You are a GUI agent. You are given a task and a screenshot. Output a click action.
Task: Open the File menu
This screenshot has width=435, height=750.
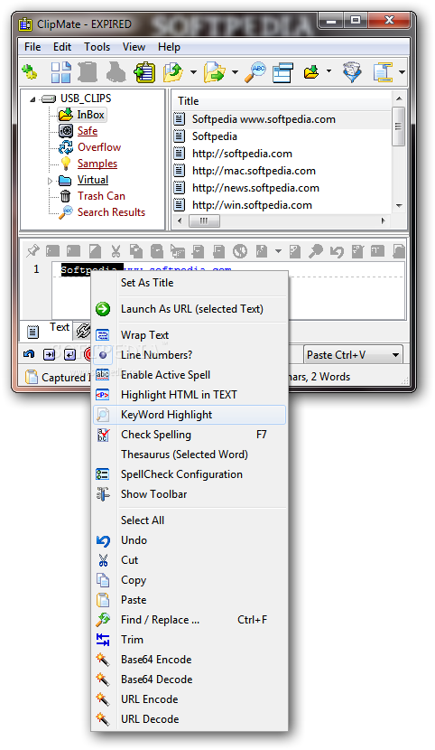click(x=32, y=47)
